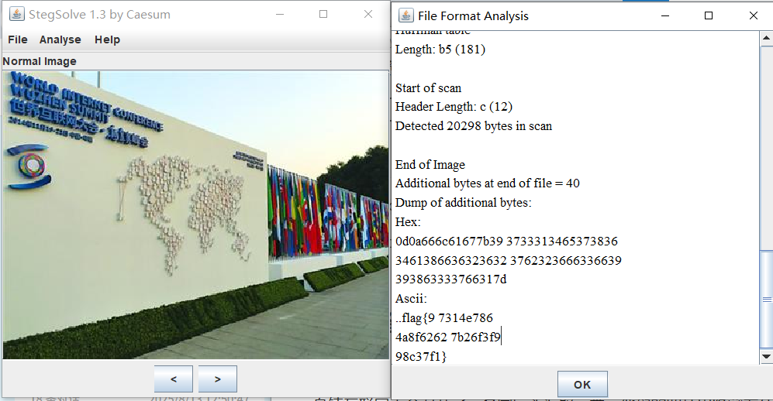This screenshot has height=401, width=773.
Task: Click the 'Length: b5 (181)' line
Action: (440, 50)
